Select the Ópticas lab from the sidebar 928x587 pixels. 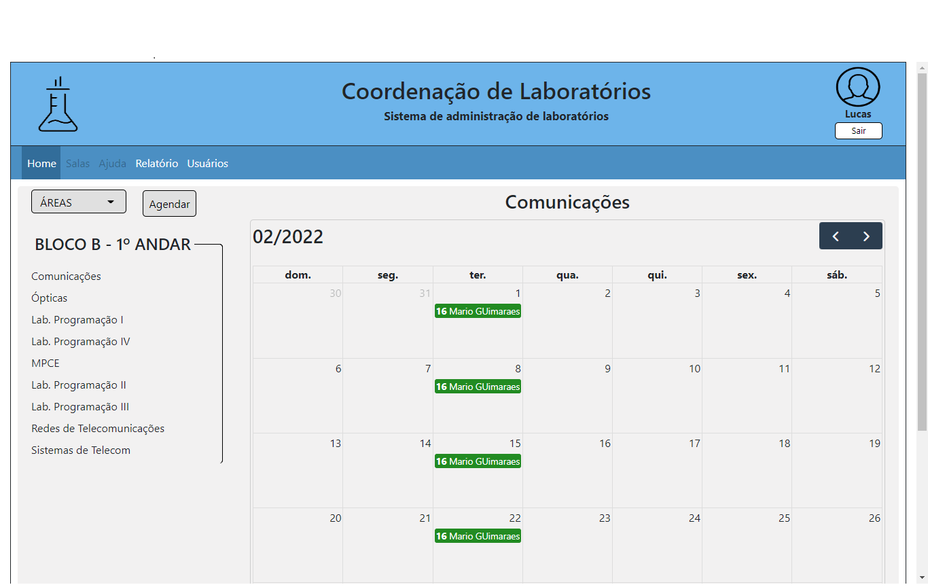point(48,298)
